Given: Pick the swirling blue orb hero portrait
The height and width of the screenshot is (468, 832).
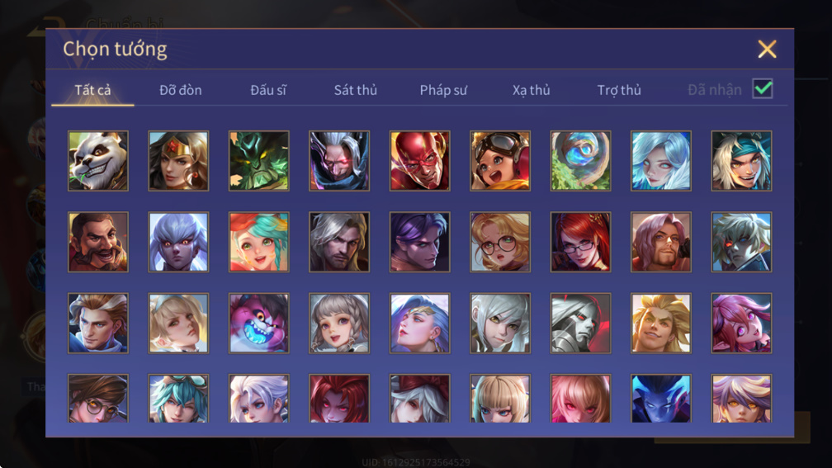Looking at the screenshot, I should [580, 161].
